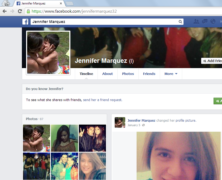222x180 pixels.
Task: Click the photo count '87'
Action: point(41,119)
